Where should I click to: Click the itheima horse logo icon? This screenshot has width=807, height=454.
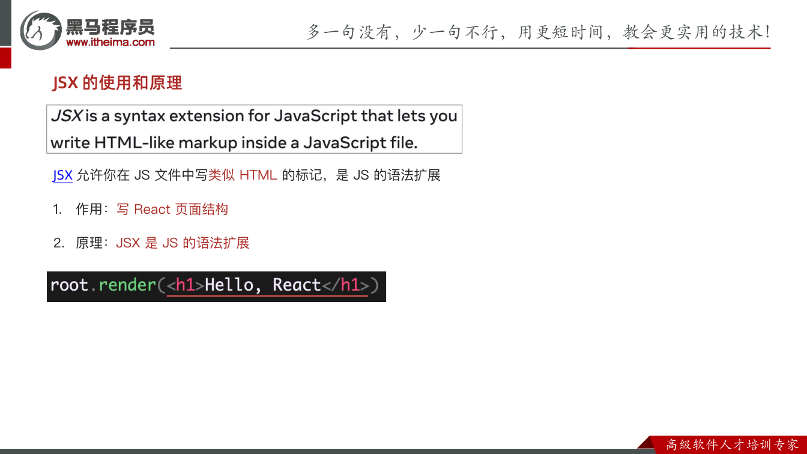click(40, 30)
